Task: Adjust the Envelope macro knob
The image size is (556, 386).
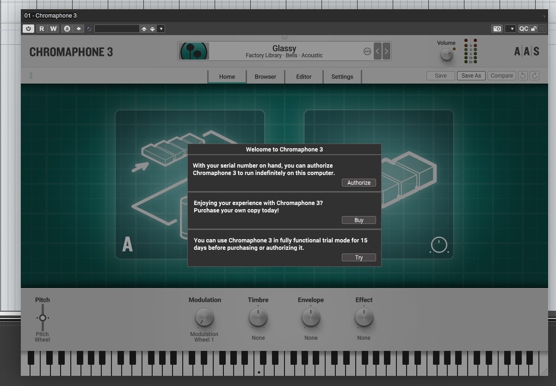Action: 311,318
